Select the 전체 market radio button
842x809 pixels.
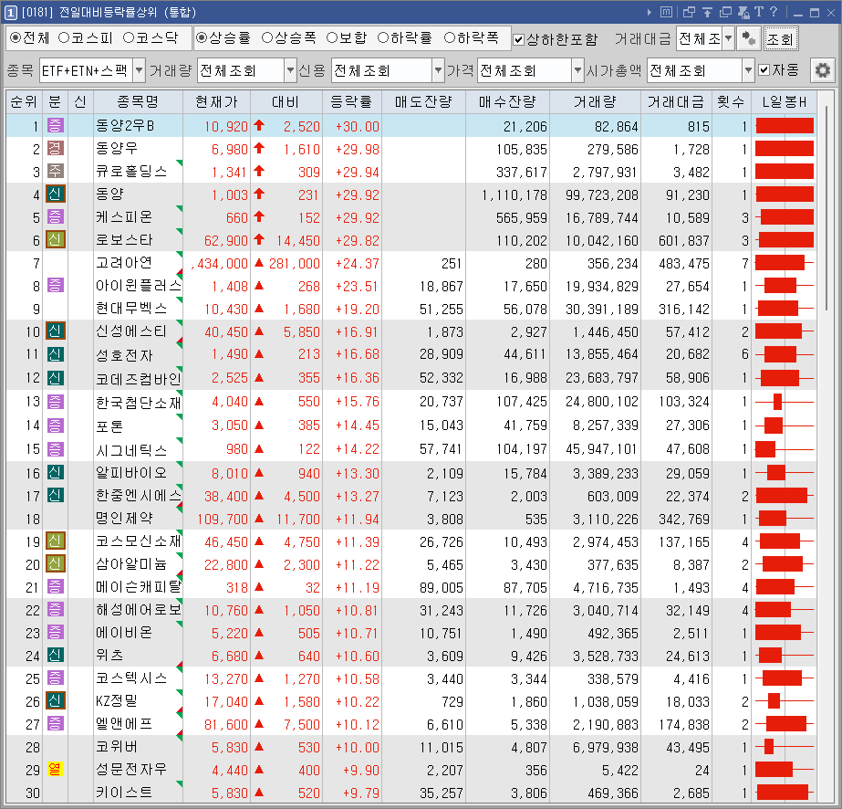click(x=16, y=37)
